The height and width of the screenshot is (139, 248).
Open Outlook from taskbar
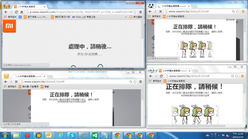tap(50, 136)
